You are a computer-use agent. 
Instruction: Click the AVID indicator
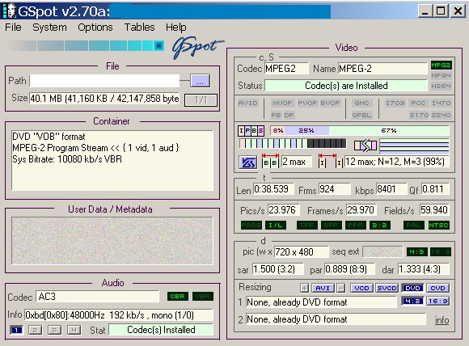coord(248,103)
